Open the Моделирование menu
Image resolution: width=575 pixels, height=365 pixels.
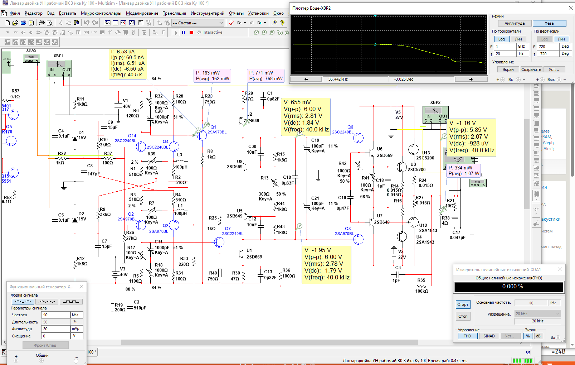point(142,13)
